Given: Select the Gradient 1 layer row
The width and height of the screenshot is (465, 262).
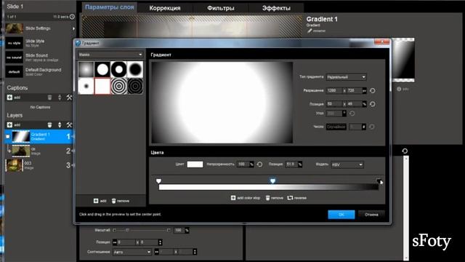Looking at the screenshot, I should (39, 137).
